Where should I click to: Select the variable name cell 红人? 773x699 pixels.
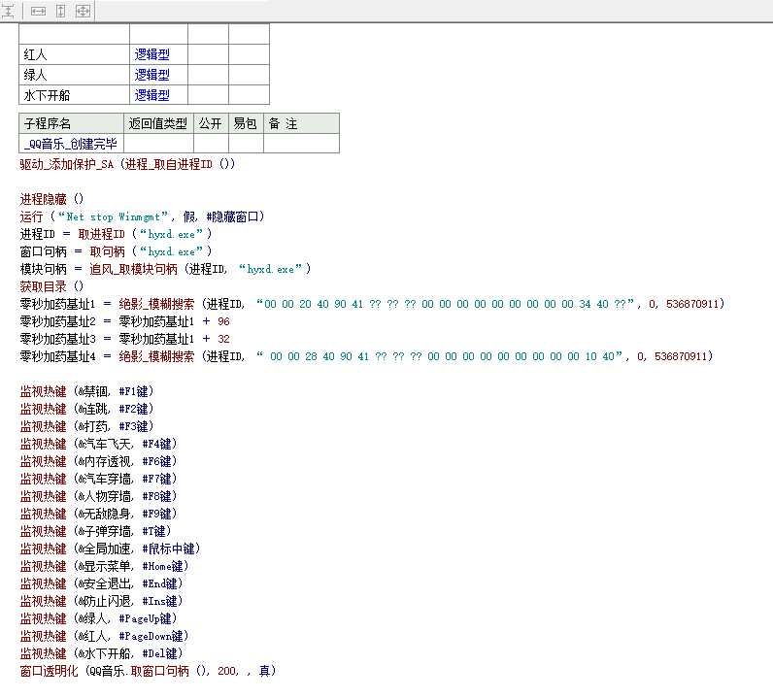click(x=74, y=54)
